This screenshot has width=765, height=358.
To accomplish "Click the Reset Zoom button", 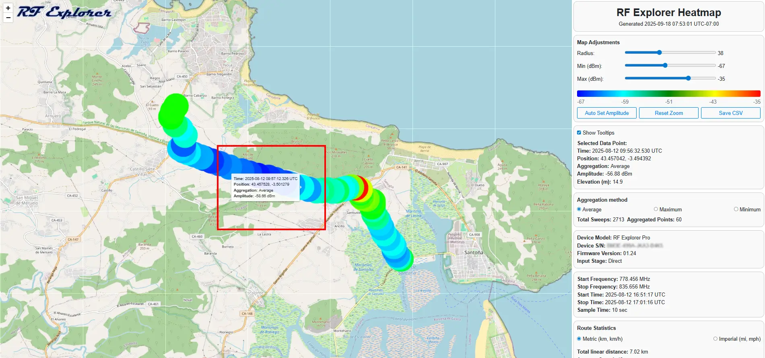I will coord(668,113).
